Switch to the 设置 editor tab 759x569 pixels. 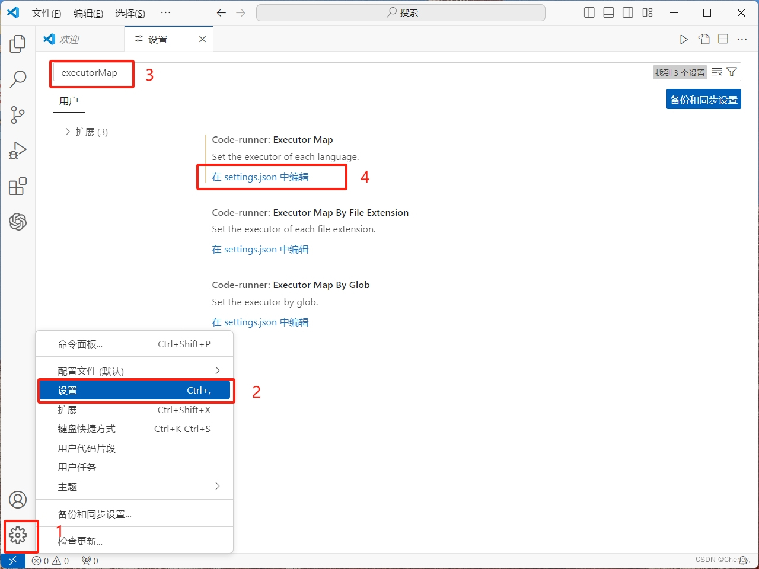(168, 39)
